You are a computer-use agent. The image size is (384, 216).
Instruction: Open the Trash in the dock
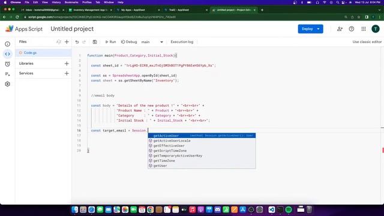pyautogui.click(x=310, y=209)
